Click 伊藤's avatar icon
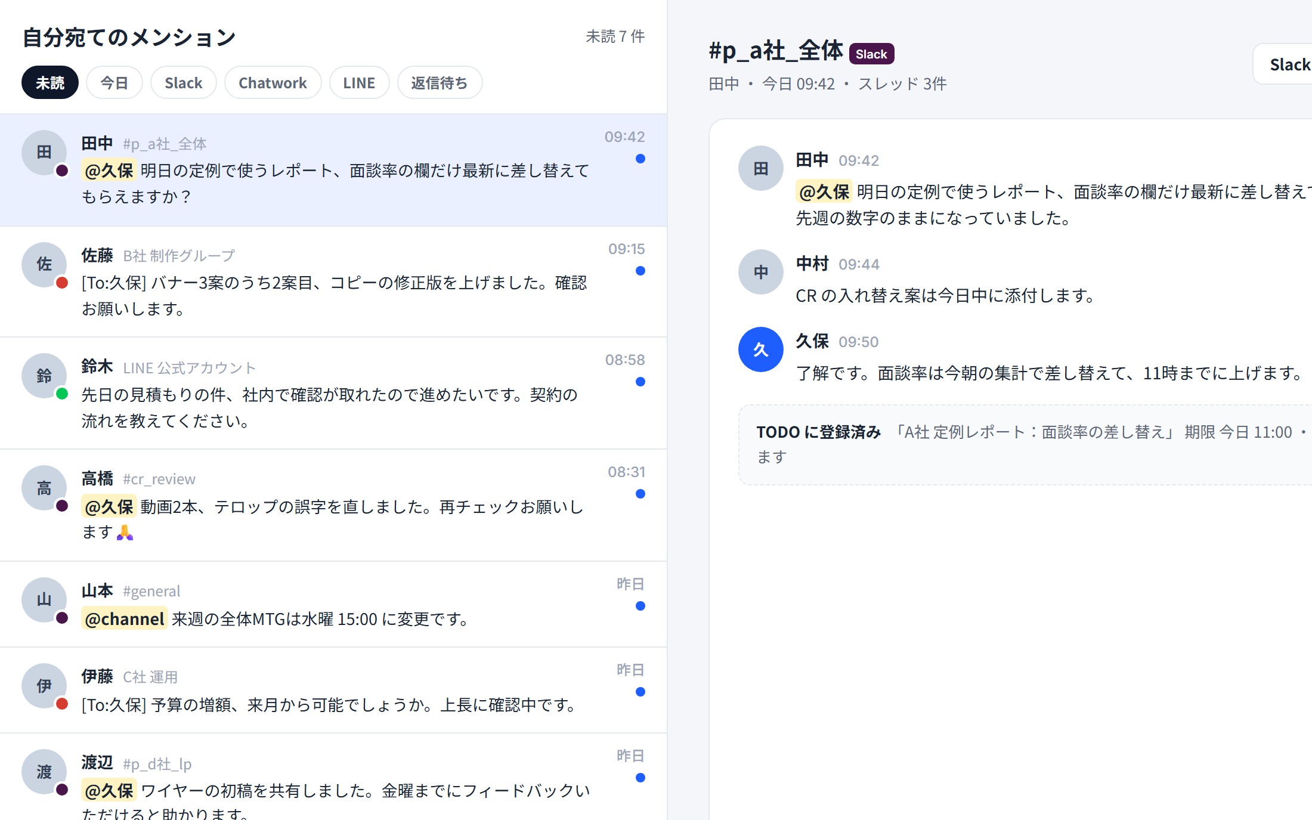Image resolution: width=1312 pixels, height=820 pixels. pyautogui.click(x=44, y=686)
